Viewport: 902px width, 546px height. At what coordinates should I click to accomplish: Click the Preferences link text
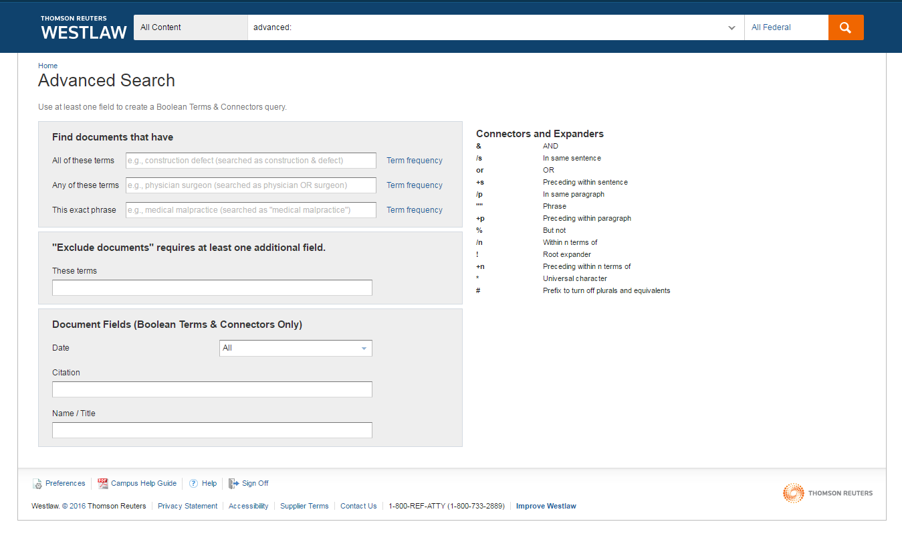pos(66,483)
